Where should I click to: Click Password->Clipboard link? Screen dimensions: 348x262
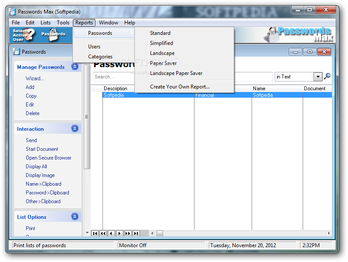coord(48,193)
